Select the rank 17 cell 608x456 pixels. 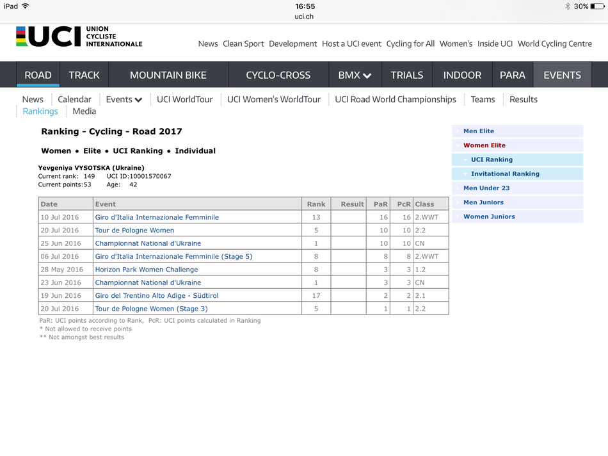tap(316, 296)
